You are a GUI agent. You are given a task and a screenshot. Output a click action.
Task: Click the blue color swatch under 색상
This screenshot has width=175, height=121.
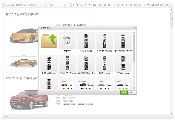point(92,104)
